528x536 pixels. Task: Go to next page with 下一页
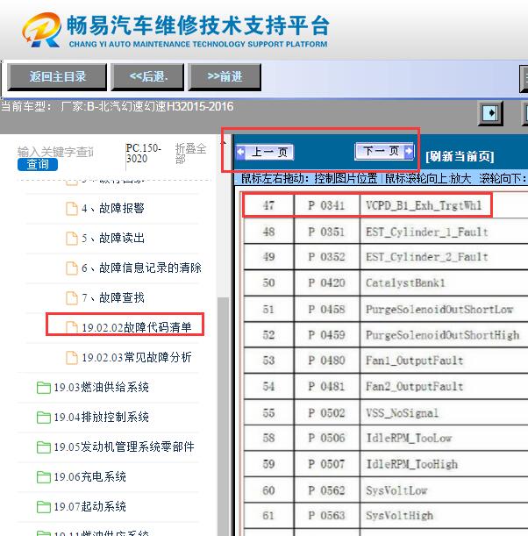click(384, 151)
